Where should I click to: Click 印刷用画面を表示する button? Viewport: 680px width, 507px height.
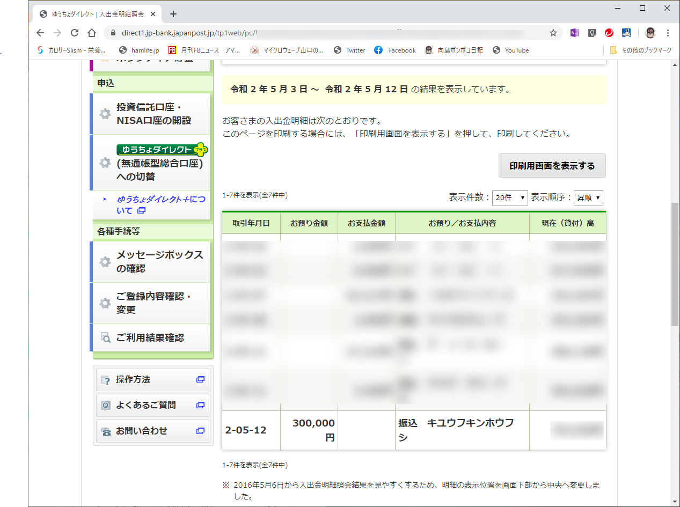pos(552,166)
